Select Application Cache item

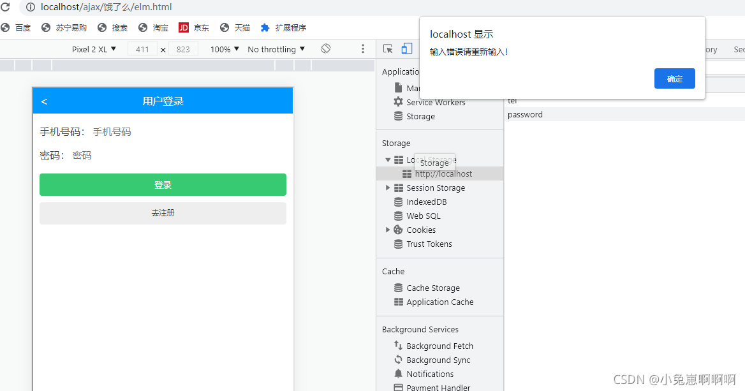[x=440, y=302]
